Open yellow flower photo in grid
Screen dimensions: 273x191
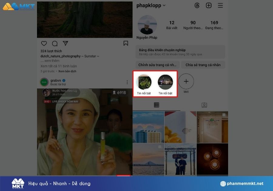[180, 127]
